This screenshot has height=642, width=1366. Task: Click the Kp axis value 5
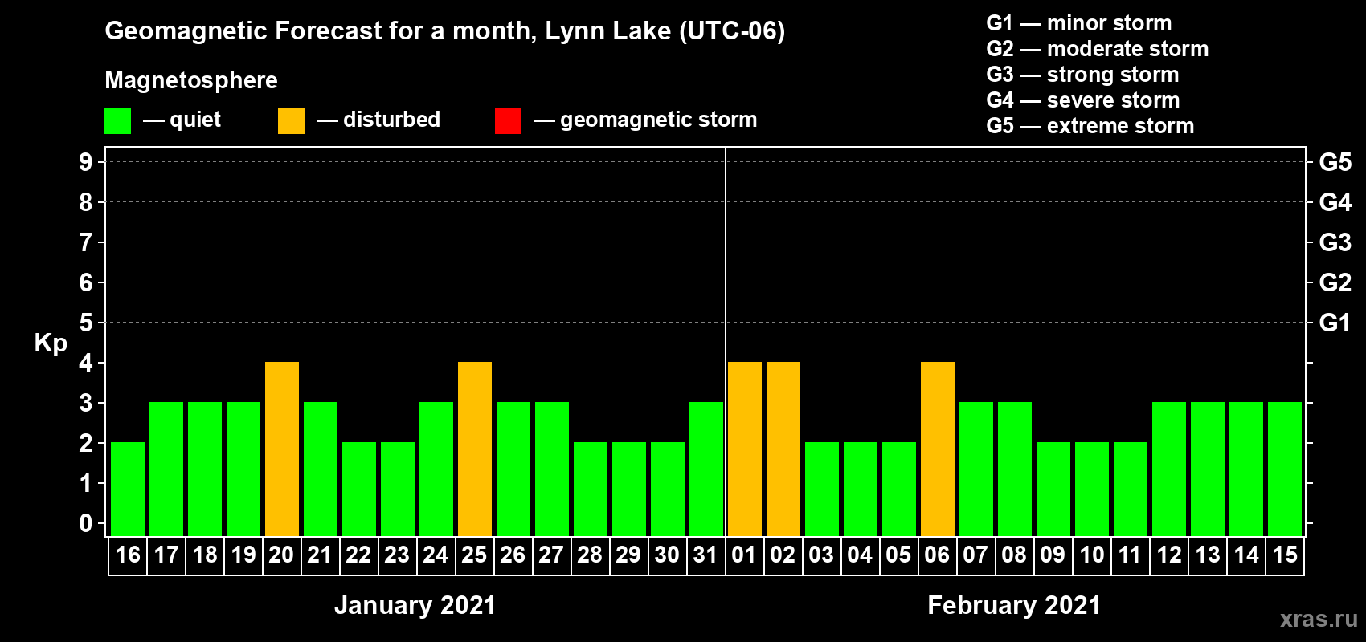[x=86, y=323]
